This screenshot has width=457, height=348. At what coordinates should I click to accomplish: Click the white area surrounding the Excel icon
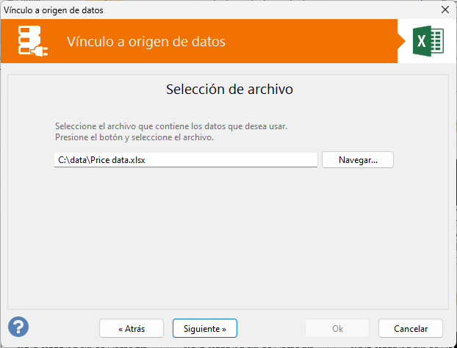coord(450,41)
